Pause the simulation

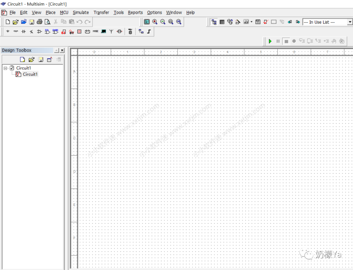pos(278,41)
